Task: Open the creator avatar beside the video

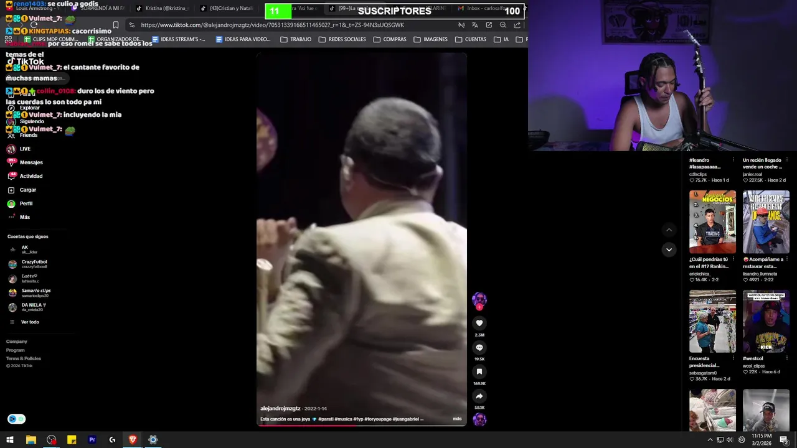Action: (x=479, y=299)
